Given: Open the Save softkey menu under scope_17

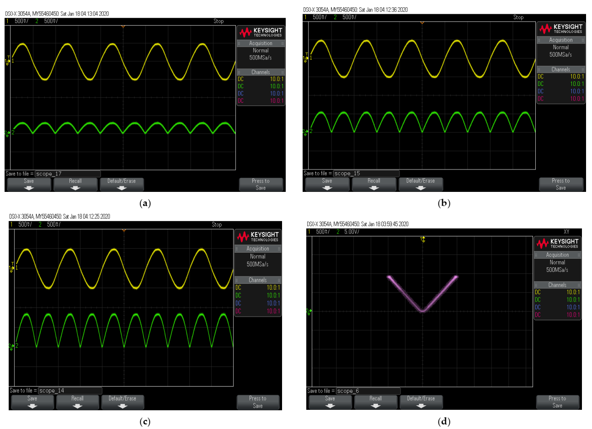Looking at the screenshot, I should point(29,184).
